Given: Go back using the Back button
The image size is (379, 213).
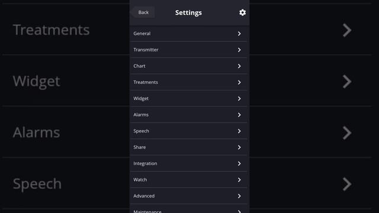Looking at the screenshot, I should pyautogui.click(x=143, y=12).
